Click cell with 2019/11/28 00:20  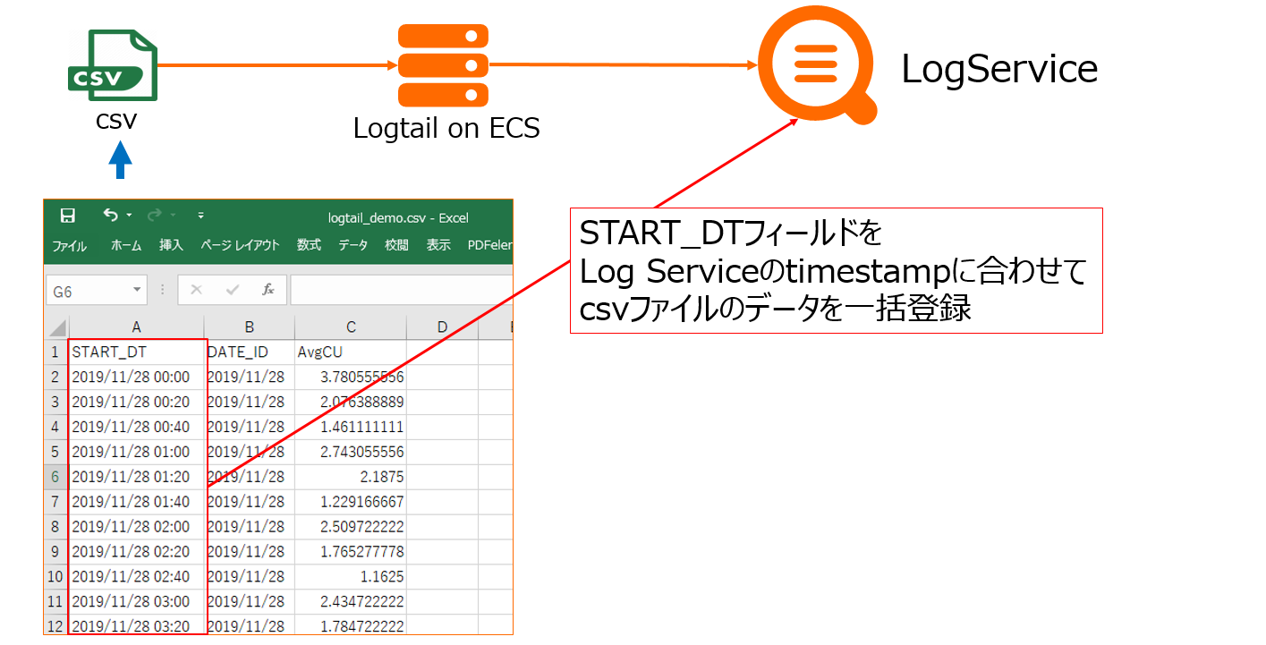tap(137, 403)
